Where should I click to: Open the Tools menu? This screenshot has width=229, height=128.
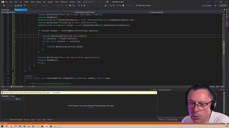[57, 2]
